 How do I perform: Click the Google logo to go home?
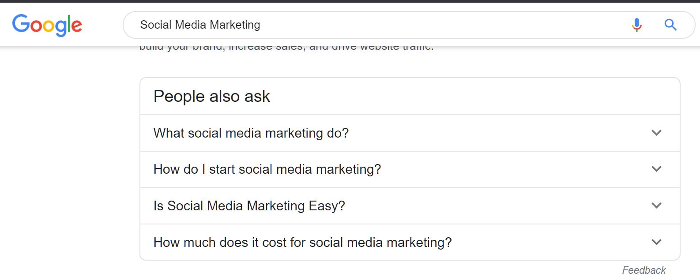coord(47,25)
